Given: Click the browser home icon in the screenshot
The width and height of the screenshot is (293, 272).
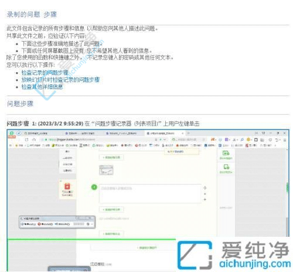Looking at the screenshot, I should pos(34,140).
